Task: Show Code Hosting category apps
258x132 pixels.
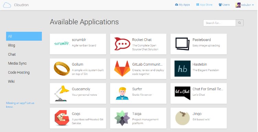Action: pyautogui.click(x=19, y=72)
